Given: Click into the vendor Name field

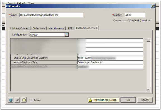Looking at the screenshot, I should click(x=51, y=15).
